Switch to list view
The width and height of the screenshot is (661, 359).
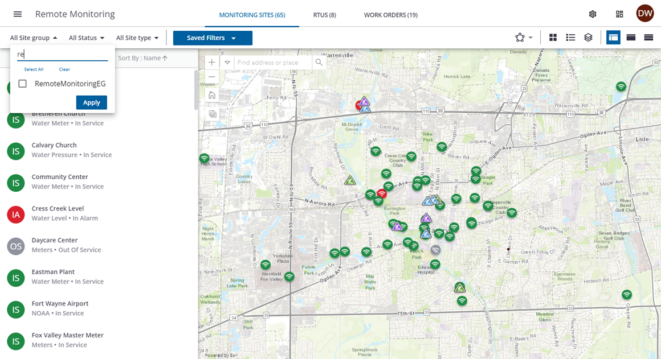click(x=570, y=38)
